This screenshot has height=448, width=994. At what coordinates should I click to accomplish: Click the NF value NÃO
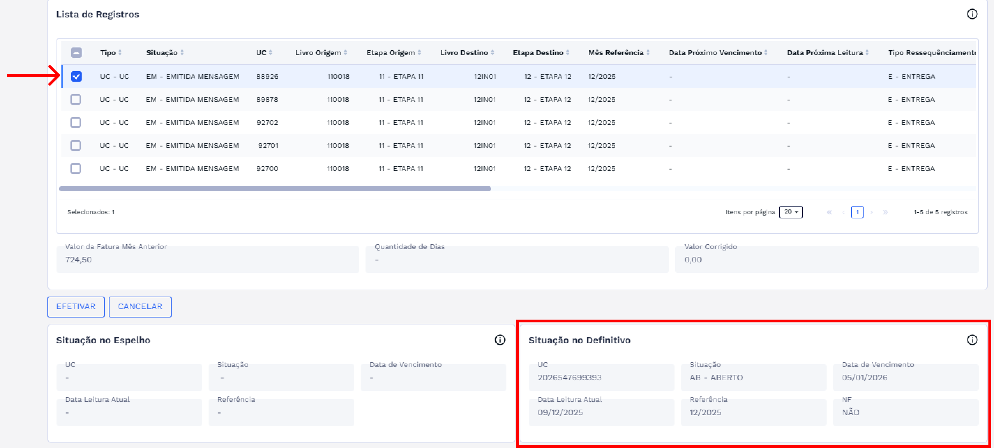[850, 412]
